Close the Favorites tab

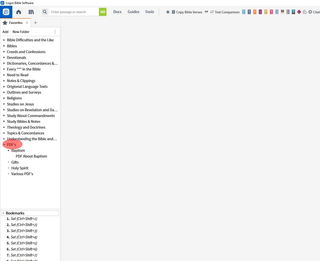(x=27, y=23)
